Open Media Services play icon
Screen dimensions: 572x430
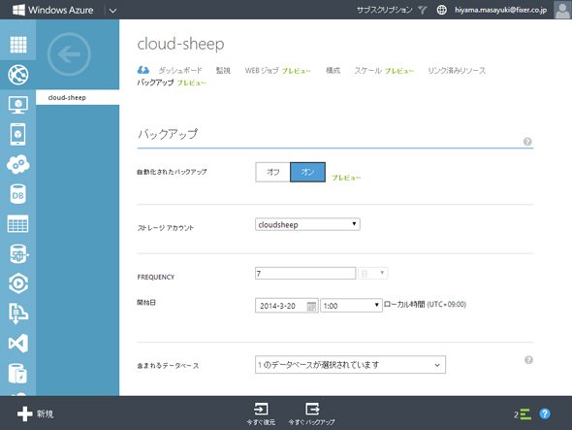pos(17,283)
